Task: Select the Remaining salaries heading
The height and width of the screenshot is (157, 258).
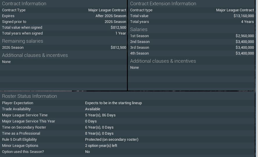Action: coord(22,41)
